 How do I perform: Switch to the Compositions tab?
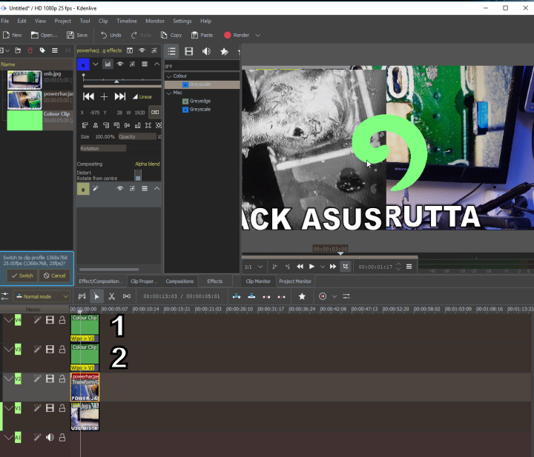[x=179, y=281]
